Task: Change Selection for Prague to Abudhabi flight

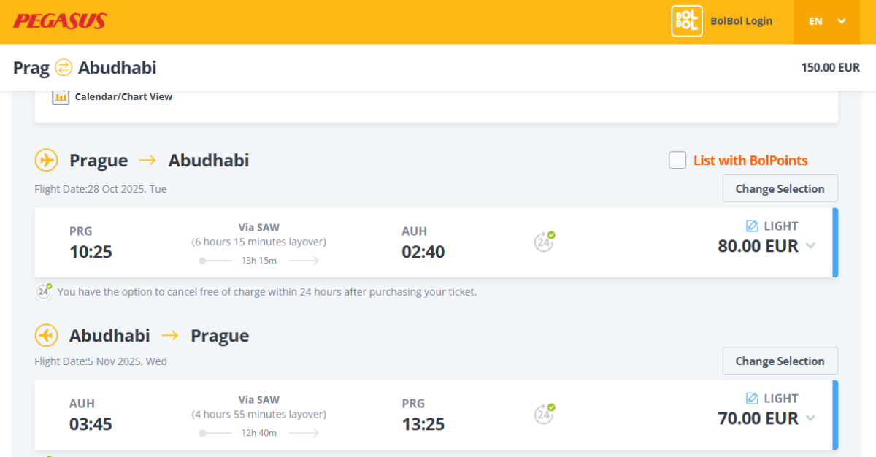Action: coord(780,188)
